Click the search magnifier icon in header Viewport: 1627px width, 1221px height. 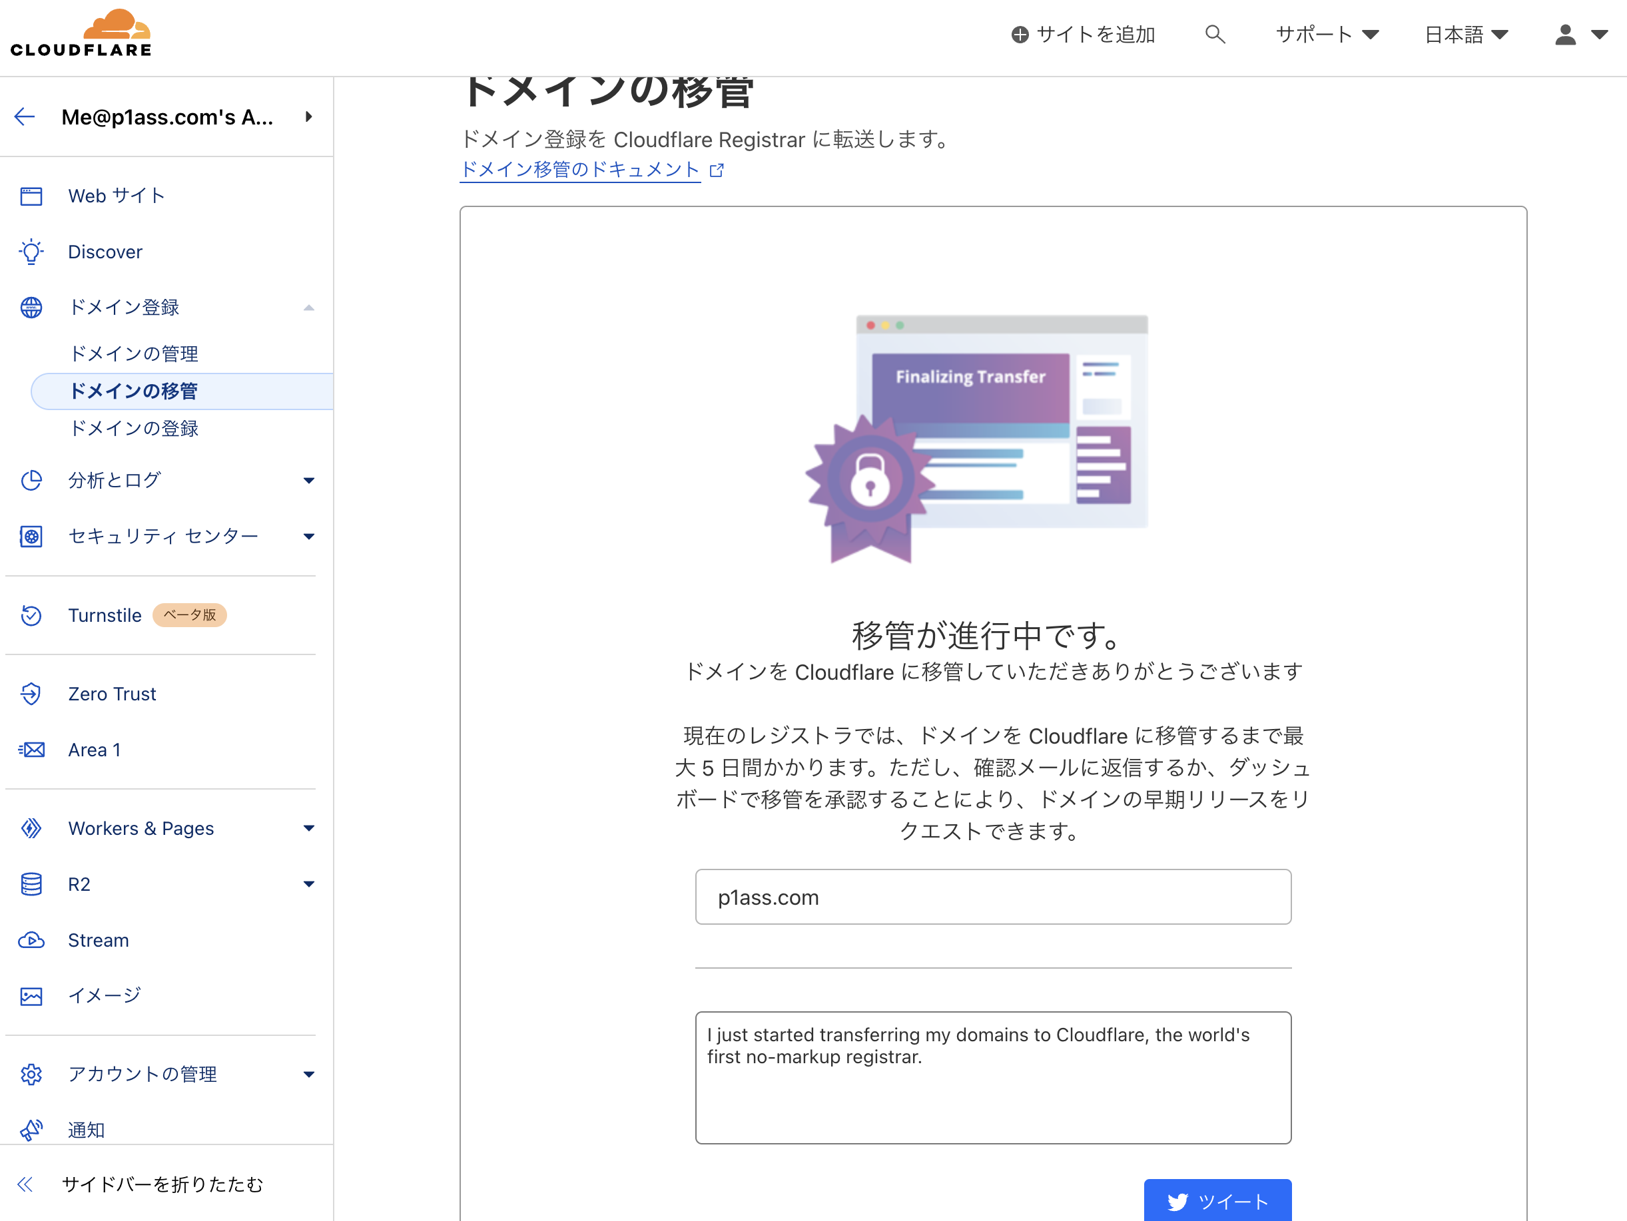point(1214,35)
